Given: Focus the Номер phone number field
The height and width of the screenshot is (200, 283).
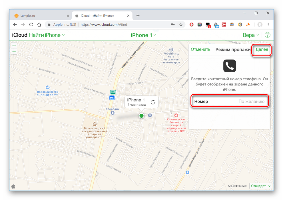Looking at the screenshot, I should coord(230,101).
